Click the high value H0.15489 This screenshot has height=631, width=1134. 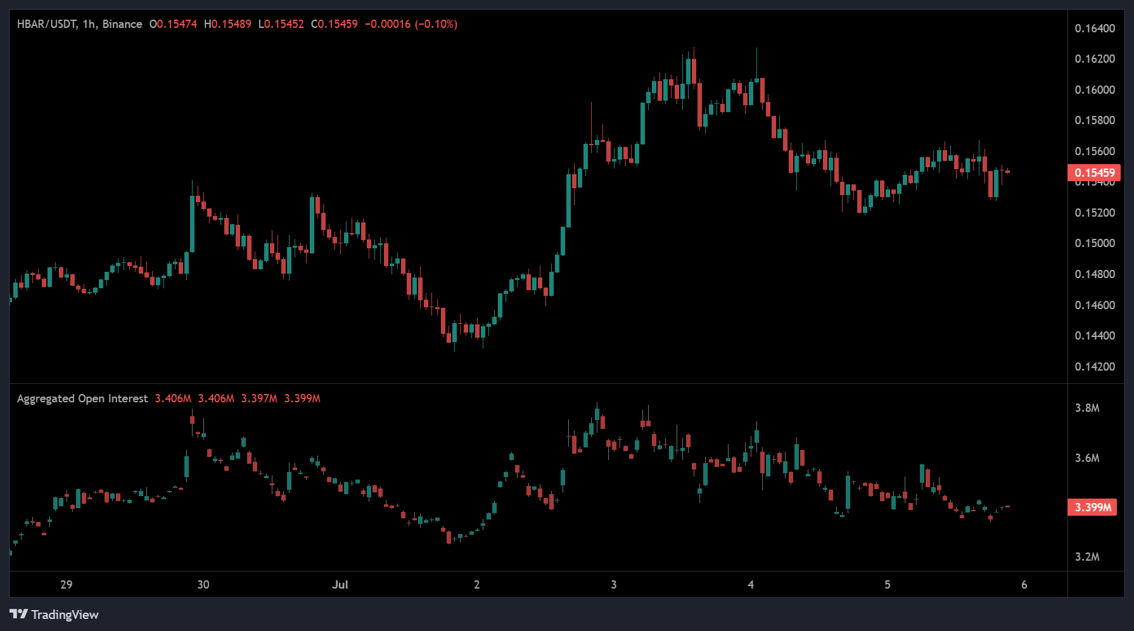point(227,24)
